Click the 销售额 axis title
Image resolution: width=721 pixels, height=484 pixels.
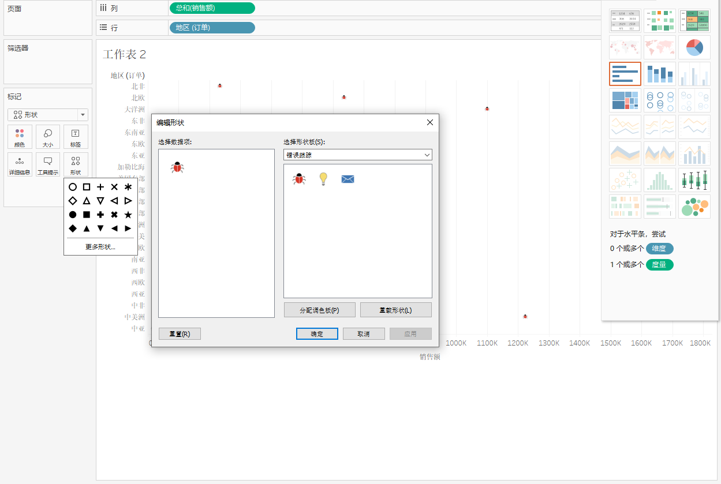coord(430,357)
